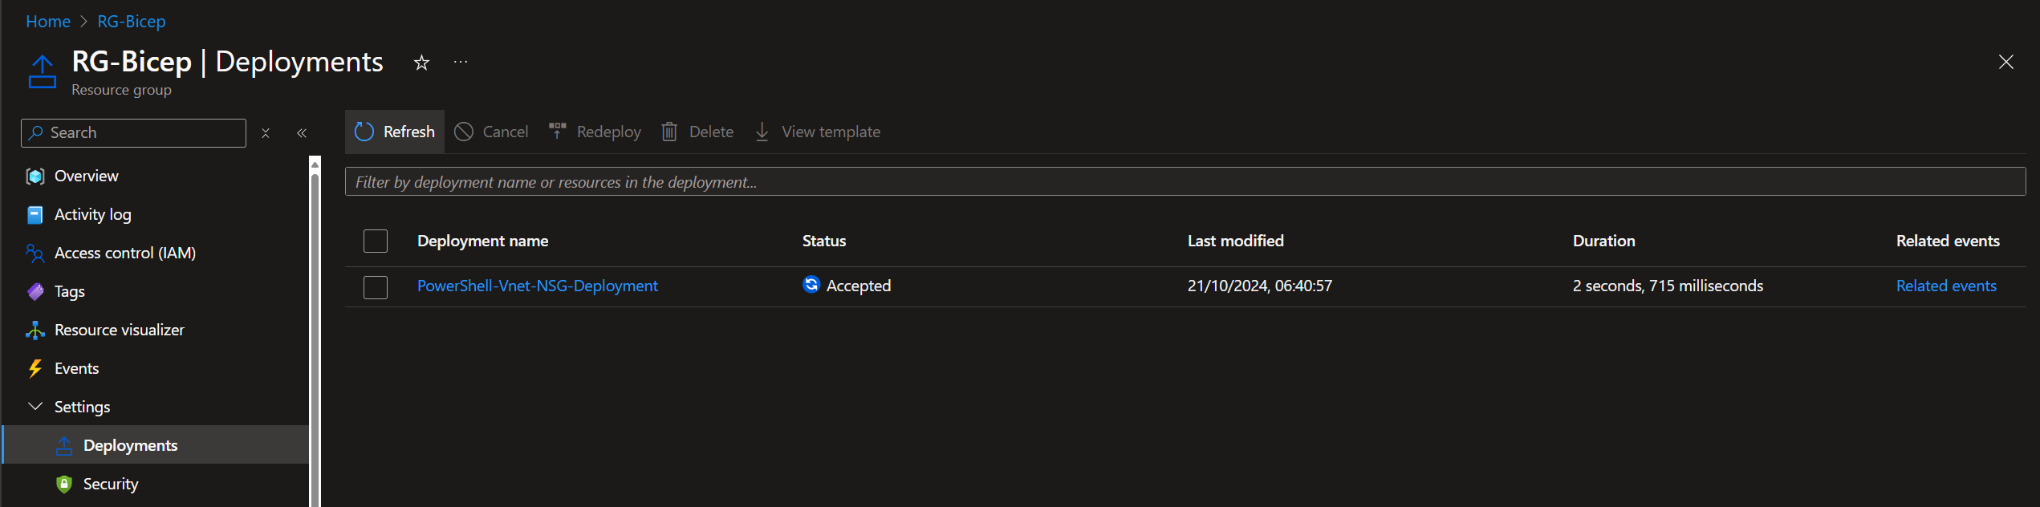Toggle the select-all deployments checkbox

point(376,241)
